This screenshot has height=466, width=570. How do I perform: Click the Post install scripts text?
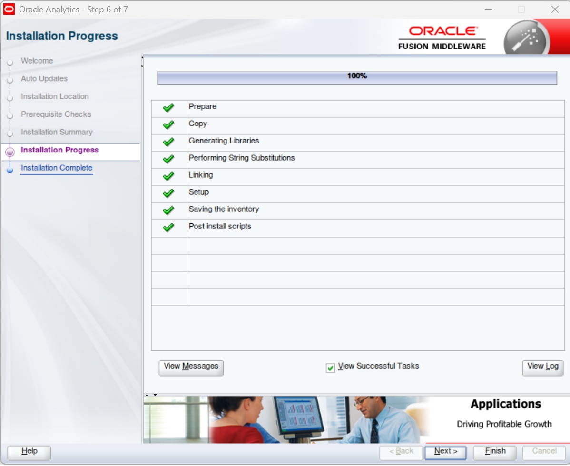[x=219, y=227]
